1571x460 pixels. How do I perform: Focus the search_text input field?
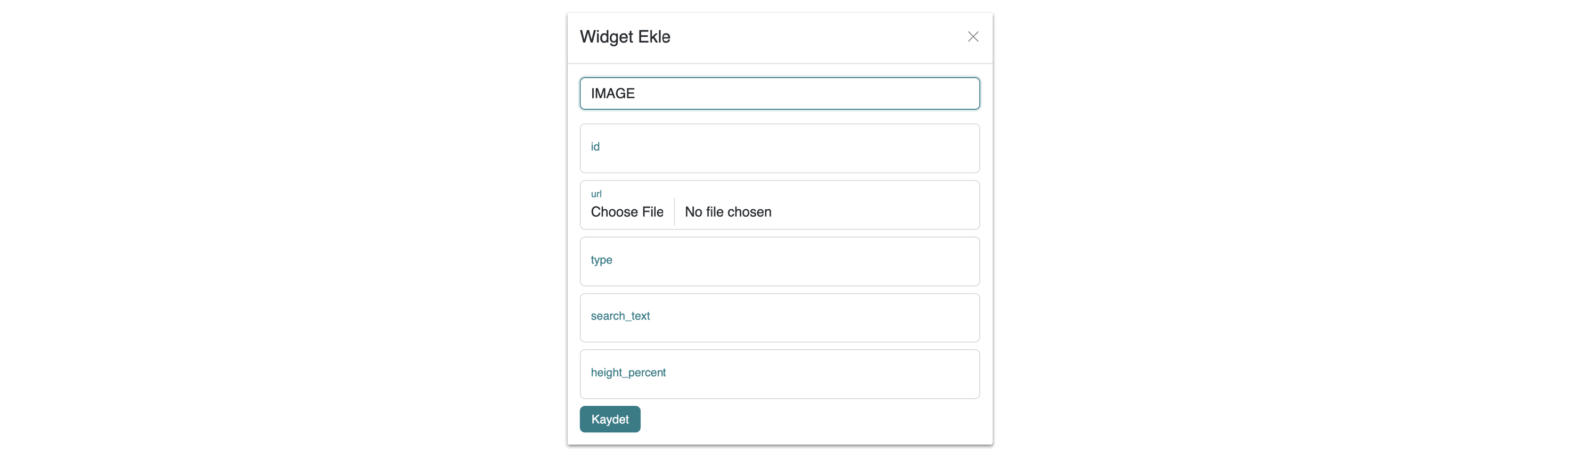[x=780, y=318]
